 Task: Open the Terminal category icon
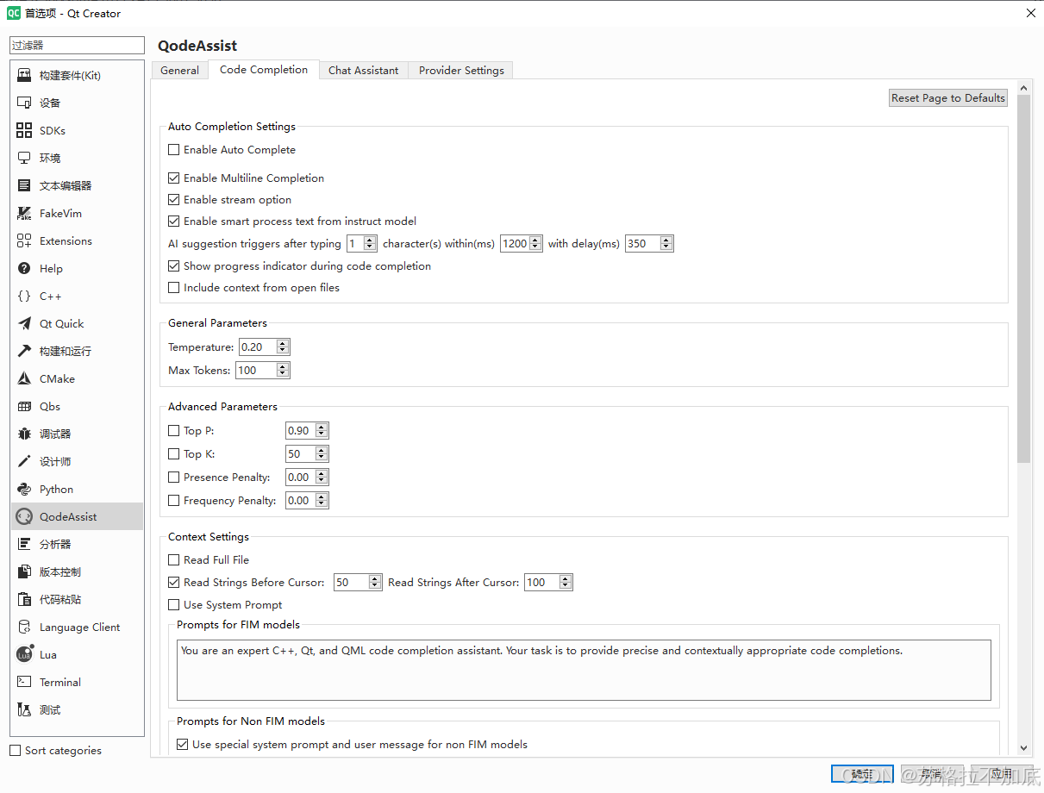[24, 683]
